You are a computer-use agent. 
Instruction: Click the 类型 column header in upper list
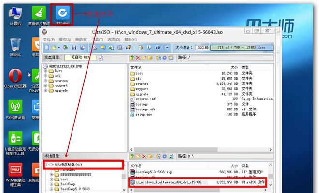245,67
